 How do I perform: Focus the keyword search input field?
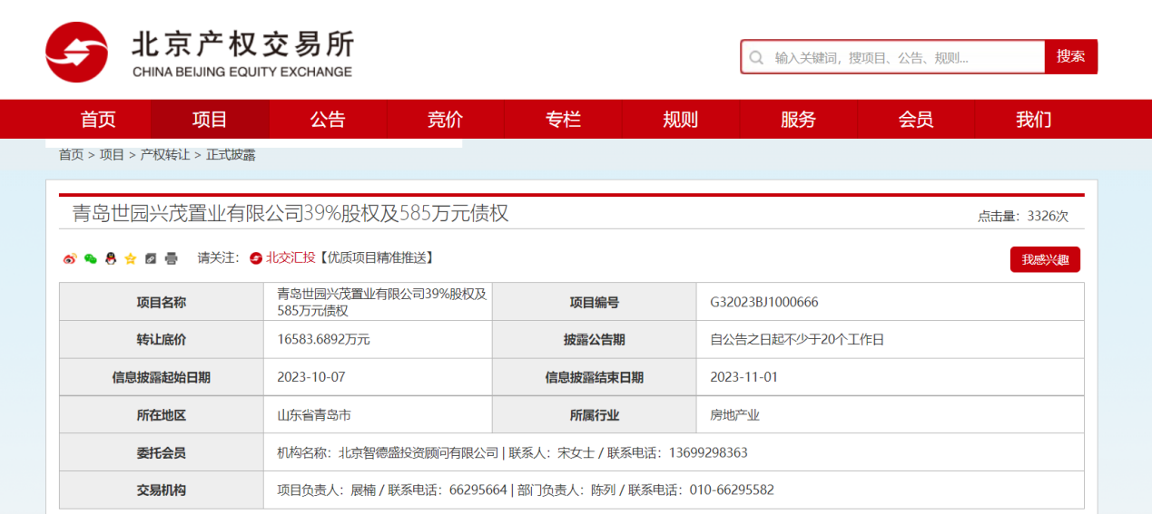coord(903,57)
